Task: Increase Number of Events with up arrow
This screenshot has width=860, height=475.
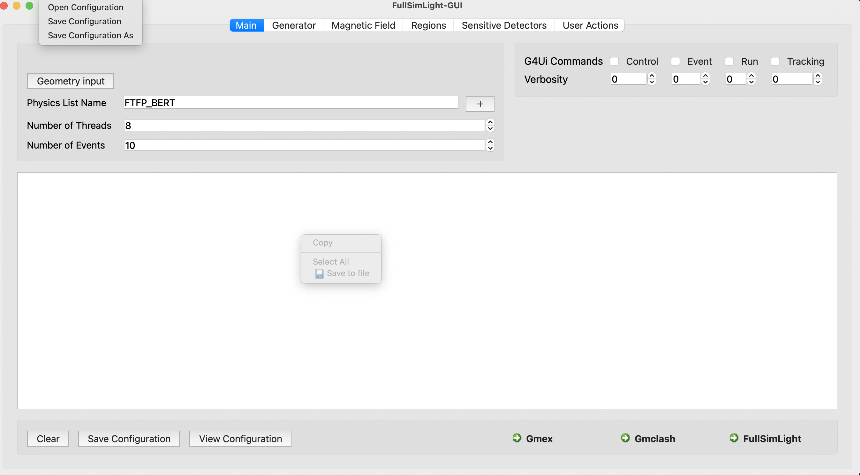Action: (x=490, y=142)
